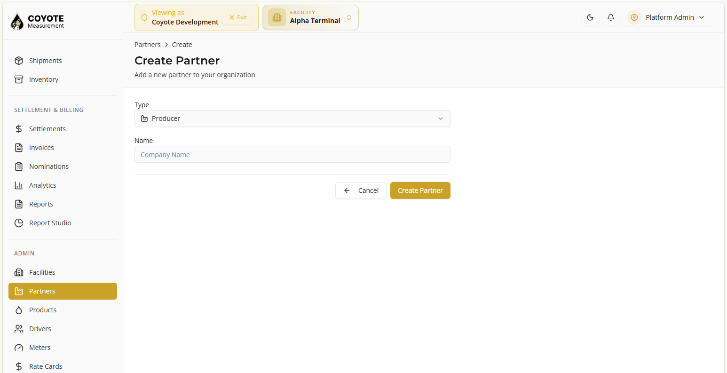Click the Drivers people icon

[x=19, y=329]
